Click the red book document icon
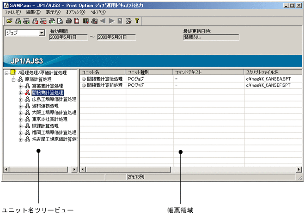The height and width of the screenshot is (216, 305). (x=77, y=21)
